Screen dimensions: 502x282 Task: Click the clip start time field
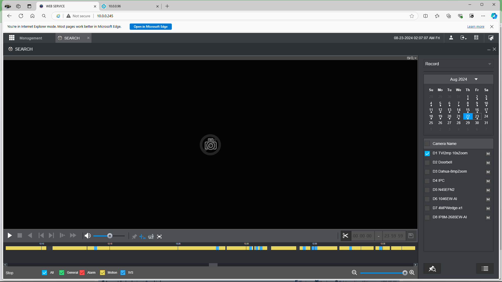[362, 236]
